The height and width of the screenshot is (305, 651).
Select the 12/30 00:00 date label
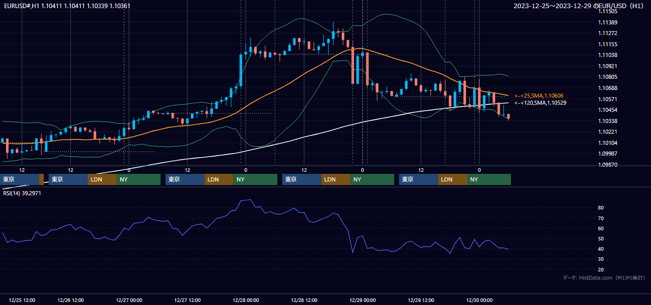point(479,300)
